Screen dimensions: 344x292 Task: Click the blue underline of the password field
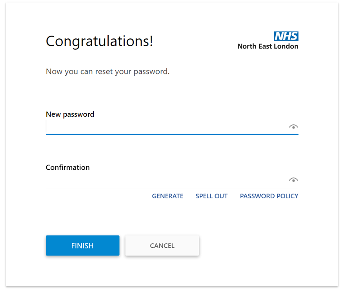[172, 134]
